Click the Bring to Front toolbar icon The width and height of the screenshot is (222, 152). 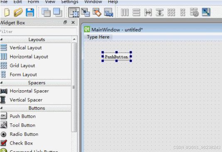tap(58, 12)
